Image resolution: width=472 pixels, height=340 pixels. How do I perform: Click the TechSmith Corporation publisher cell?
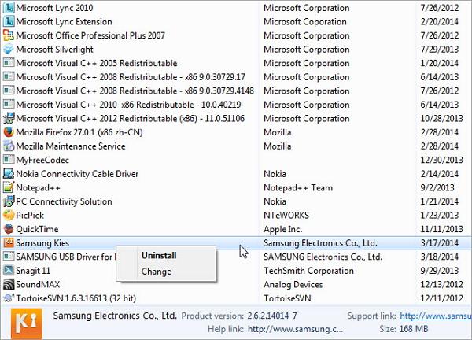(x=309, y=271)
